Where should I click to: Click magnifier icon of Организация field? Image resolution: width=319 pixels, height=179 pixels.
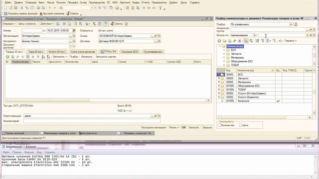(74, 36)
